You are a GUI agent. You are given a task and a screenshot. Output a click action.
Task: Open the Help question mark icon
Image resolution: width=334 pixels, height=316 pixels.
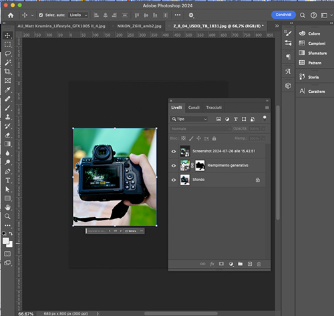point(313,15)
